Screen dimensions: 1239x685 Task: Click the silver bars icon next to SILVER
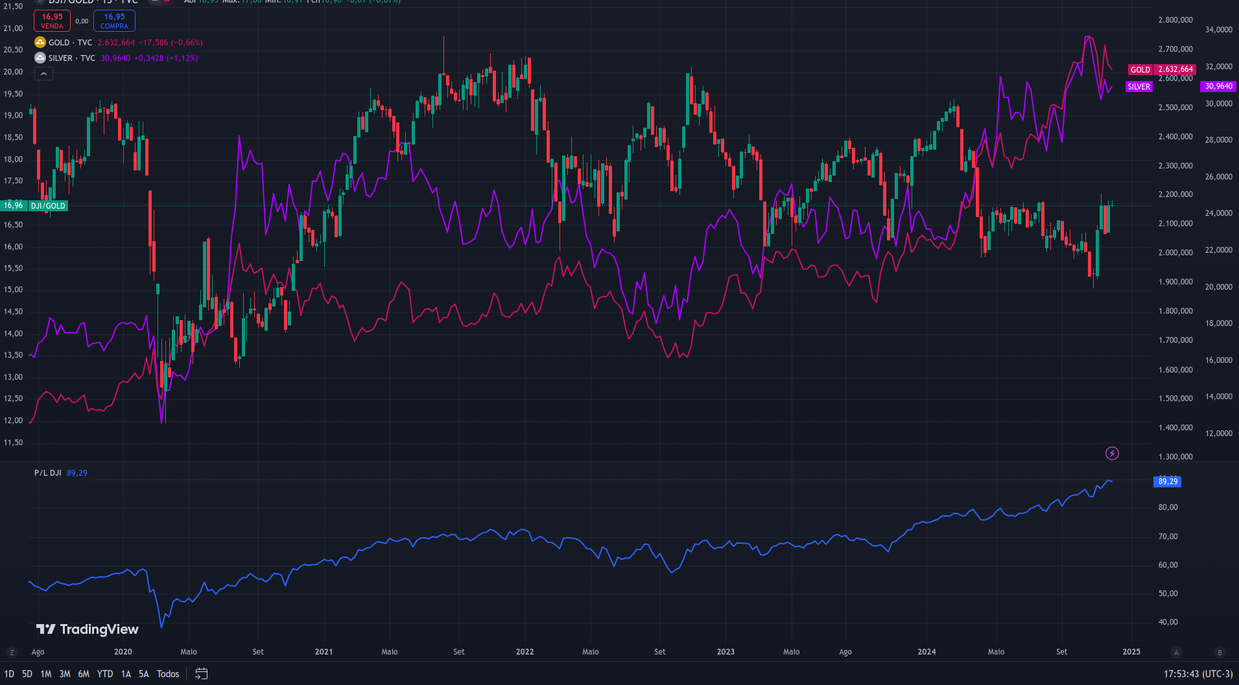tap(40, 58)
